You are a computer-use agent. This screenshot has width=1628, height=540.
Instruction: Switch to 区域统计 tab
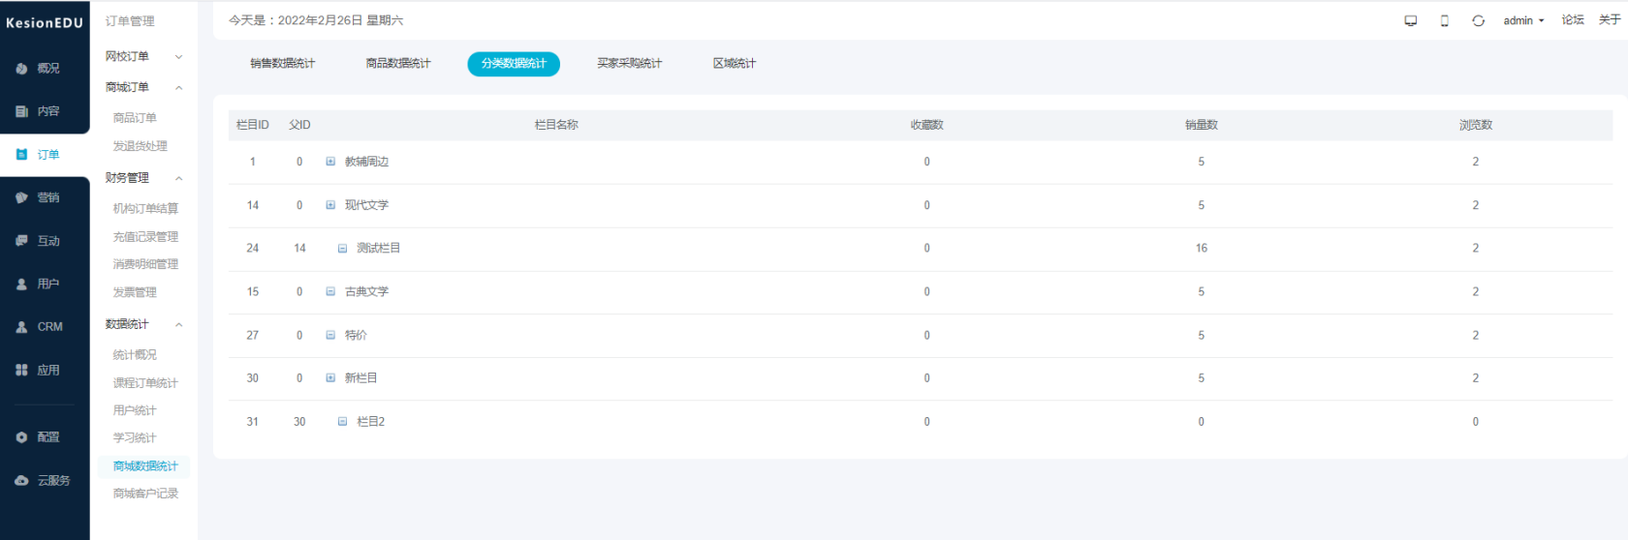point(735,63)
